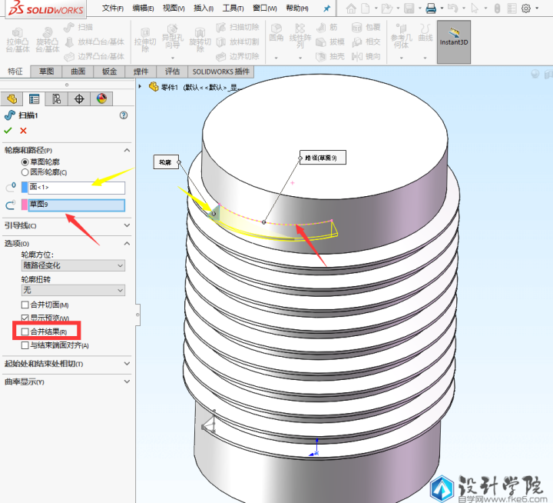Open the ConfigurationManager tab icon
Screen dimensions: 553x503
tap(56, 98)
